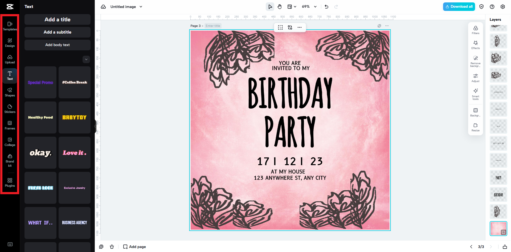Select the Stickers sidebar icon
Image resolution: width=511 pixels, height=252 pixels.
click(x=10, y=109)
